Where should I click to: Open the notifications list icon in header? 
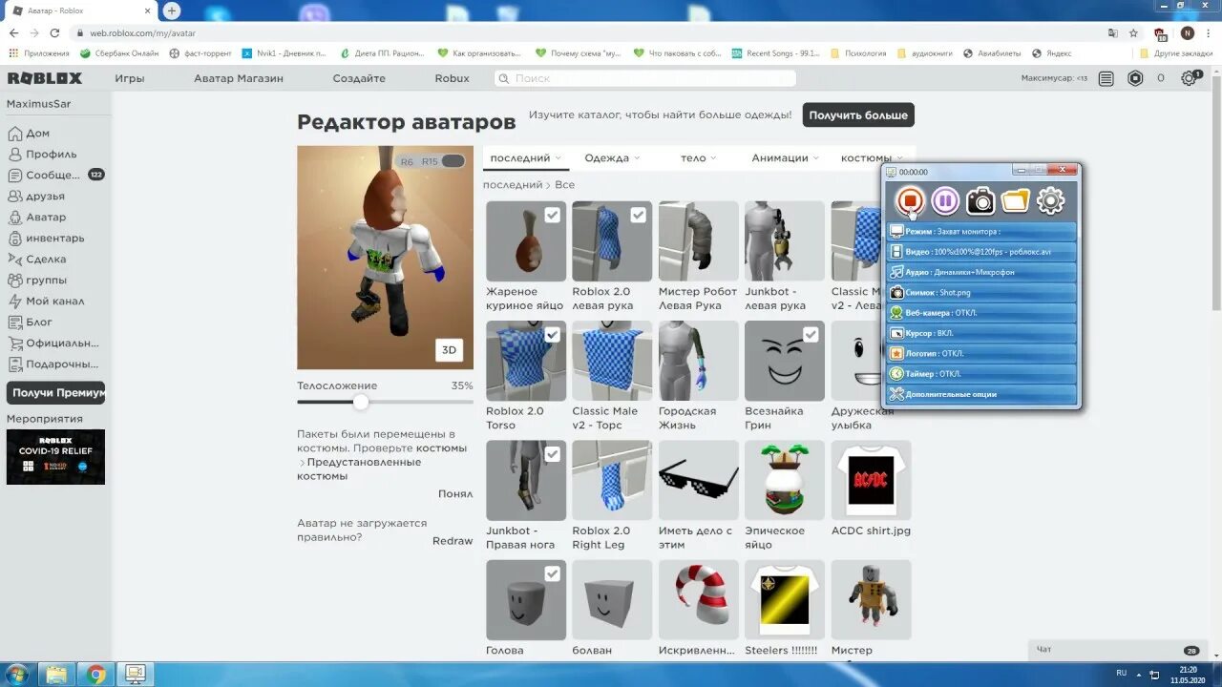[x=1106, y=78]
